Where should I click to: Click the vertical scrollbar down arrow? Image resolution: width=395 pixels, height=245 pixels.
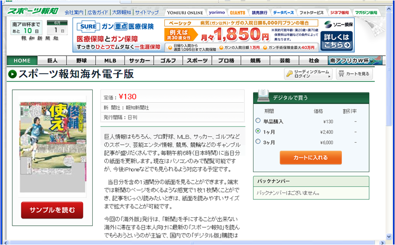coord(389,237)
